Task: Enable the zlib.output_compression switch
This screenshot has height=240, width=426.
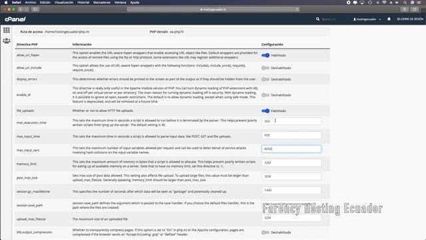Action: coord(266,233)
